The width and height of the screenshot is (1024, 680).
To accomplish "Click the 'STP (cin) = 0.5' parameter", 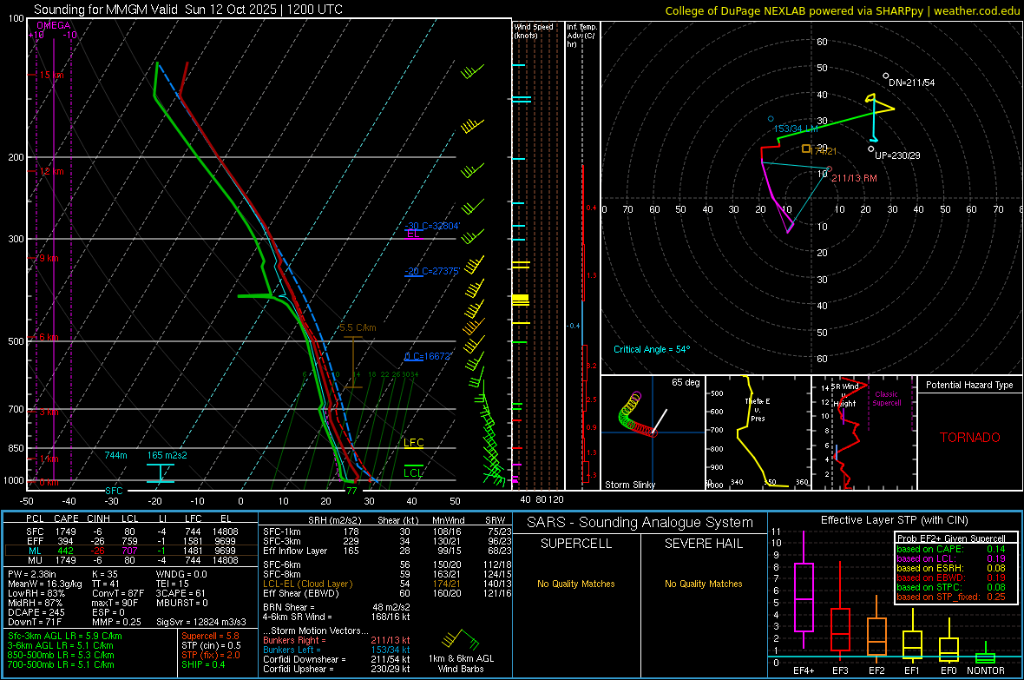I will (x=211, y=645).
